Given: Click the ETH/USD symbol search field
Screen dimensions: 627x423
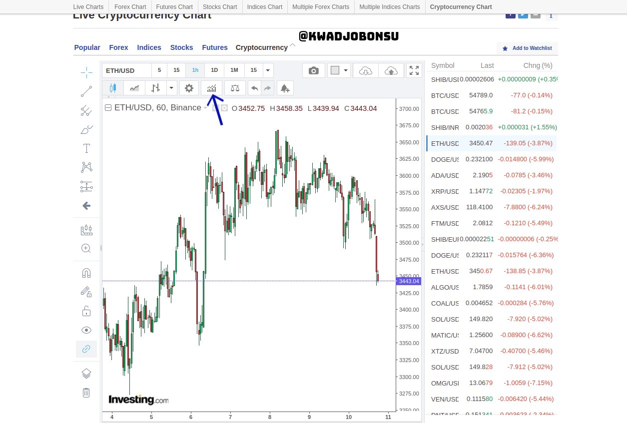Looking at the screenshot, I should tap(126, 70).
